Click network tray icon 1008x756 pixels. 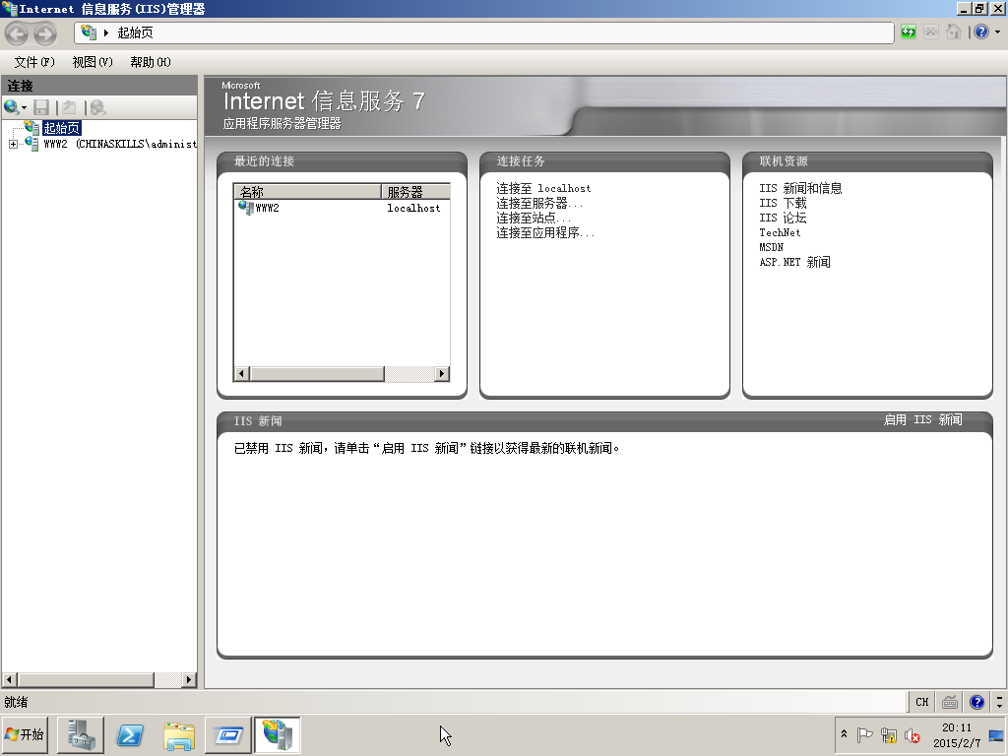pos(889,734)
